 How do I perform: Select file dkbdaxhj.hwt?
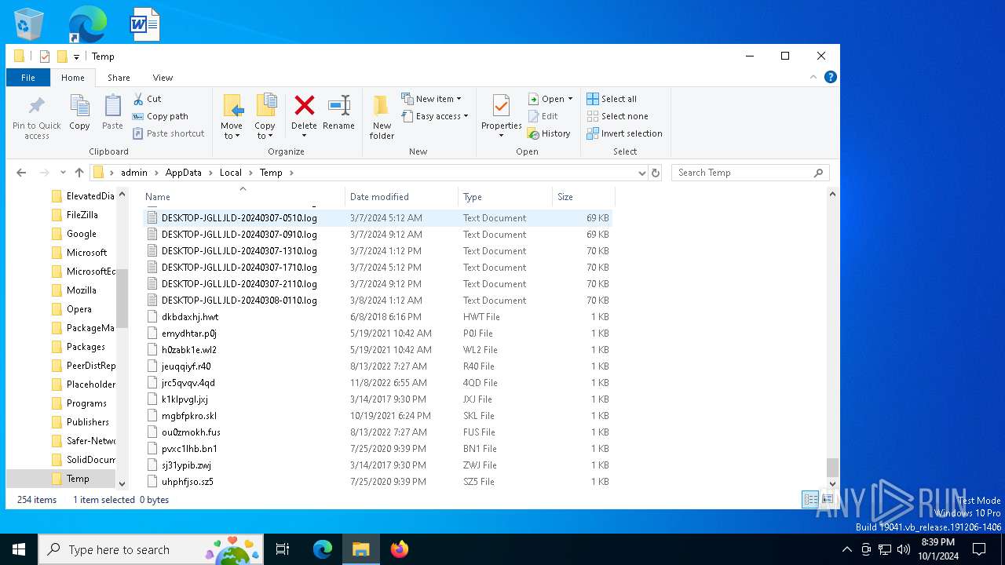point(378,317)
